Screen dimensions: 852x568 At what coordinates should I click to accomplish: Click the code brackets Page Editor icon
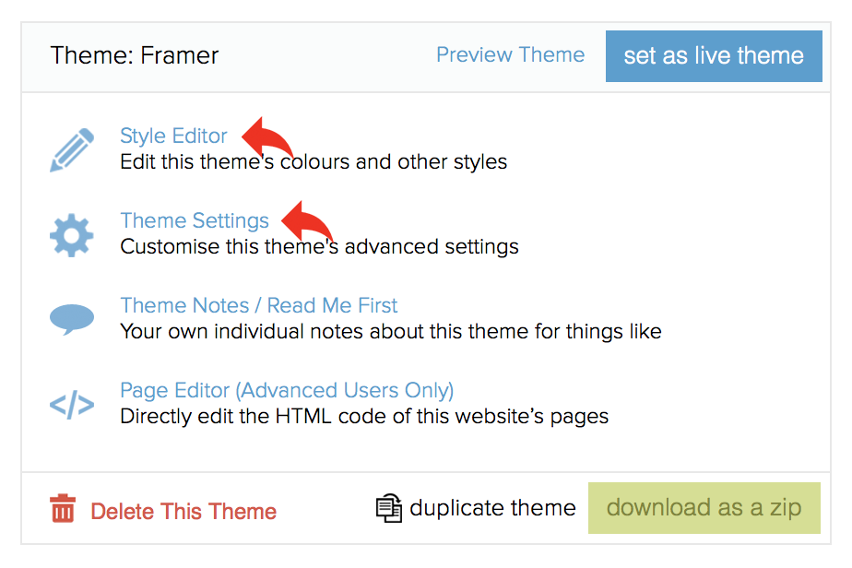tap(72, 405)
